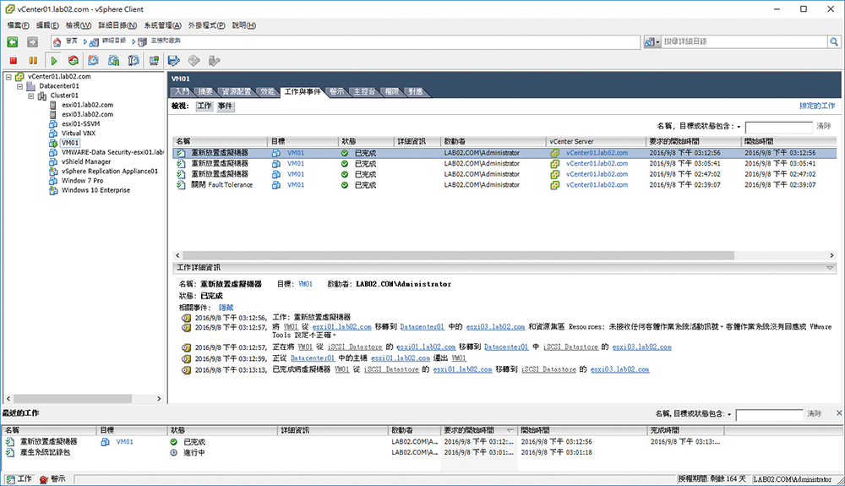The width and height of the screenshot is (845, 486).
Task: Switch to the 權限 tab
Action: 392,92
